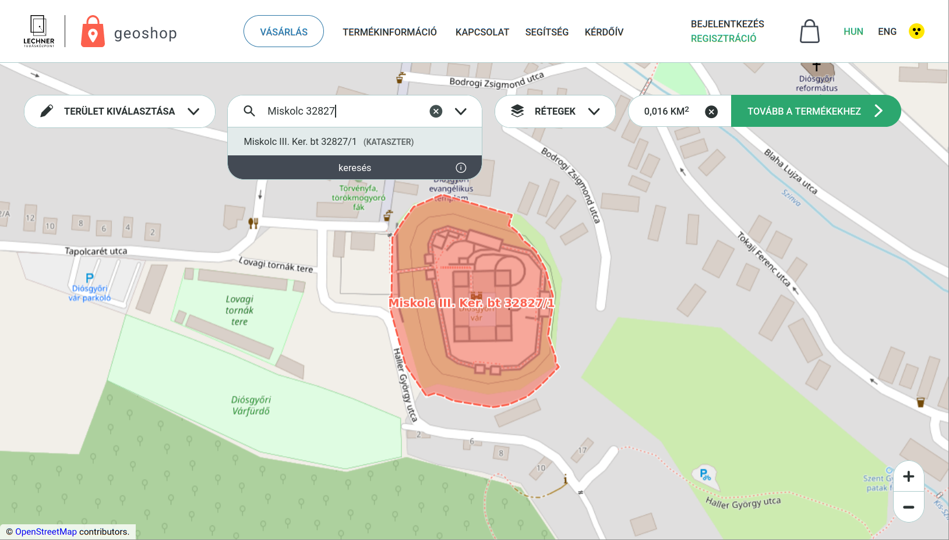949x540 pixels.
Task: Clear the search field with the X icon
Action: point(436,111)
